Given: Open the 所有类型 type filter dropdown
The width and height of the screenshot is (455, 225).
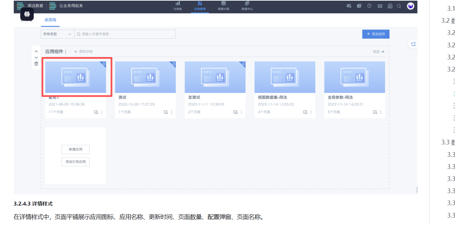Looking at the screenshot, I should click(57, 34).
